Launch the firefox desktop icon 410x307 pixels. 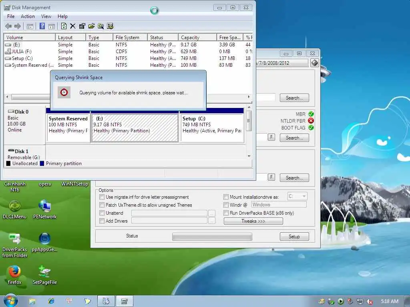[x=14, y=275]
